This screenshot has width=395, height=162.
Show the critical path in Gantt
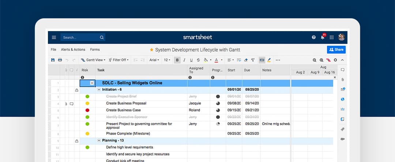click(328, 60)
